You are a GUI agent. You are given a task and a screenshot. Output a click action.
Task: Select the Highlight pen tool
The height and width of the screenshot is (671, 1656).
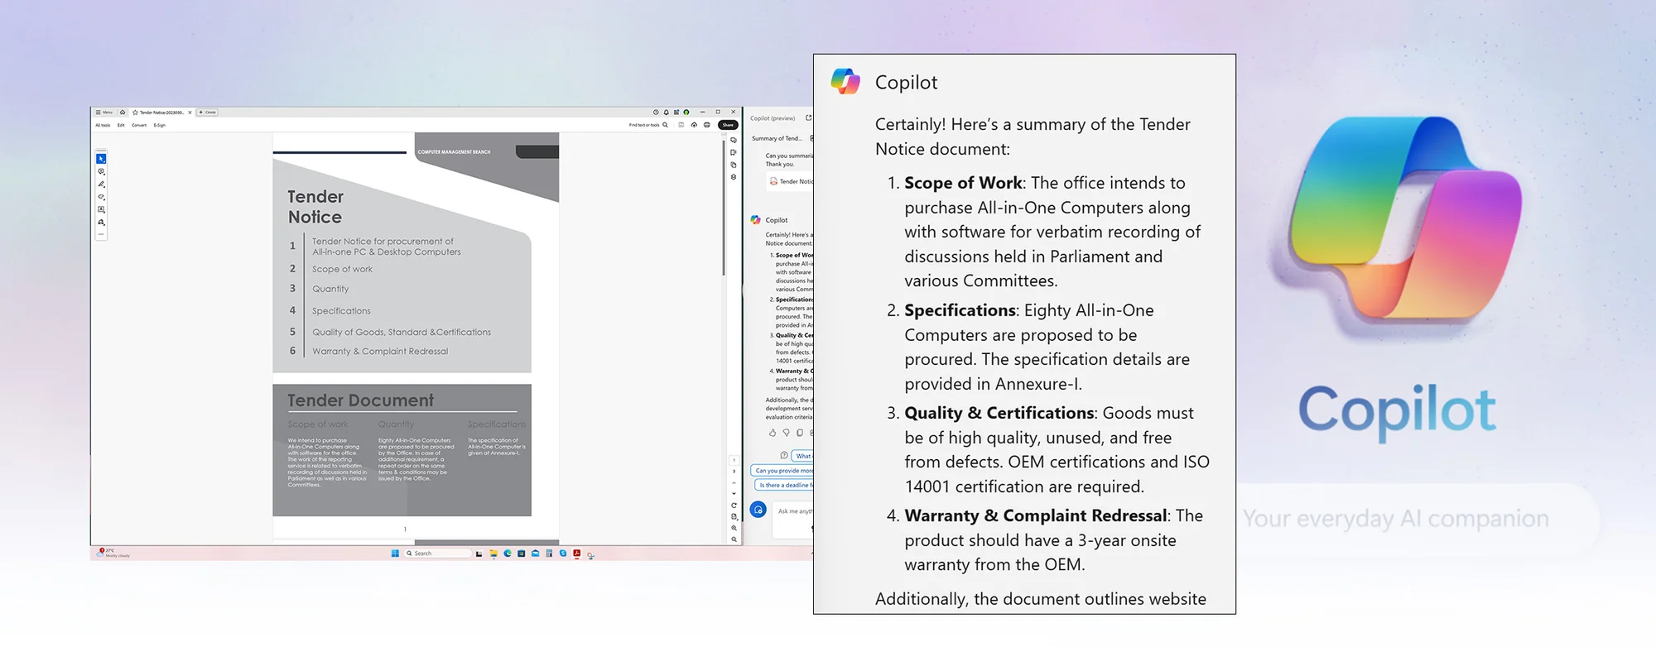coord(101,185)
